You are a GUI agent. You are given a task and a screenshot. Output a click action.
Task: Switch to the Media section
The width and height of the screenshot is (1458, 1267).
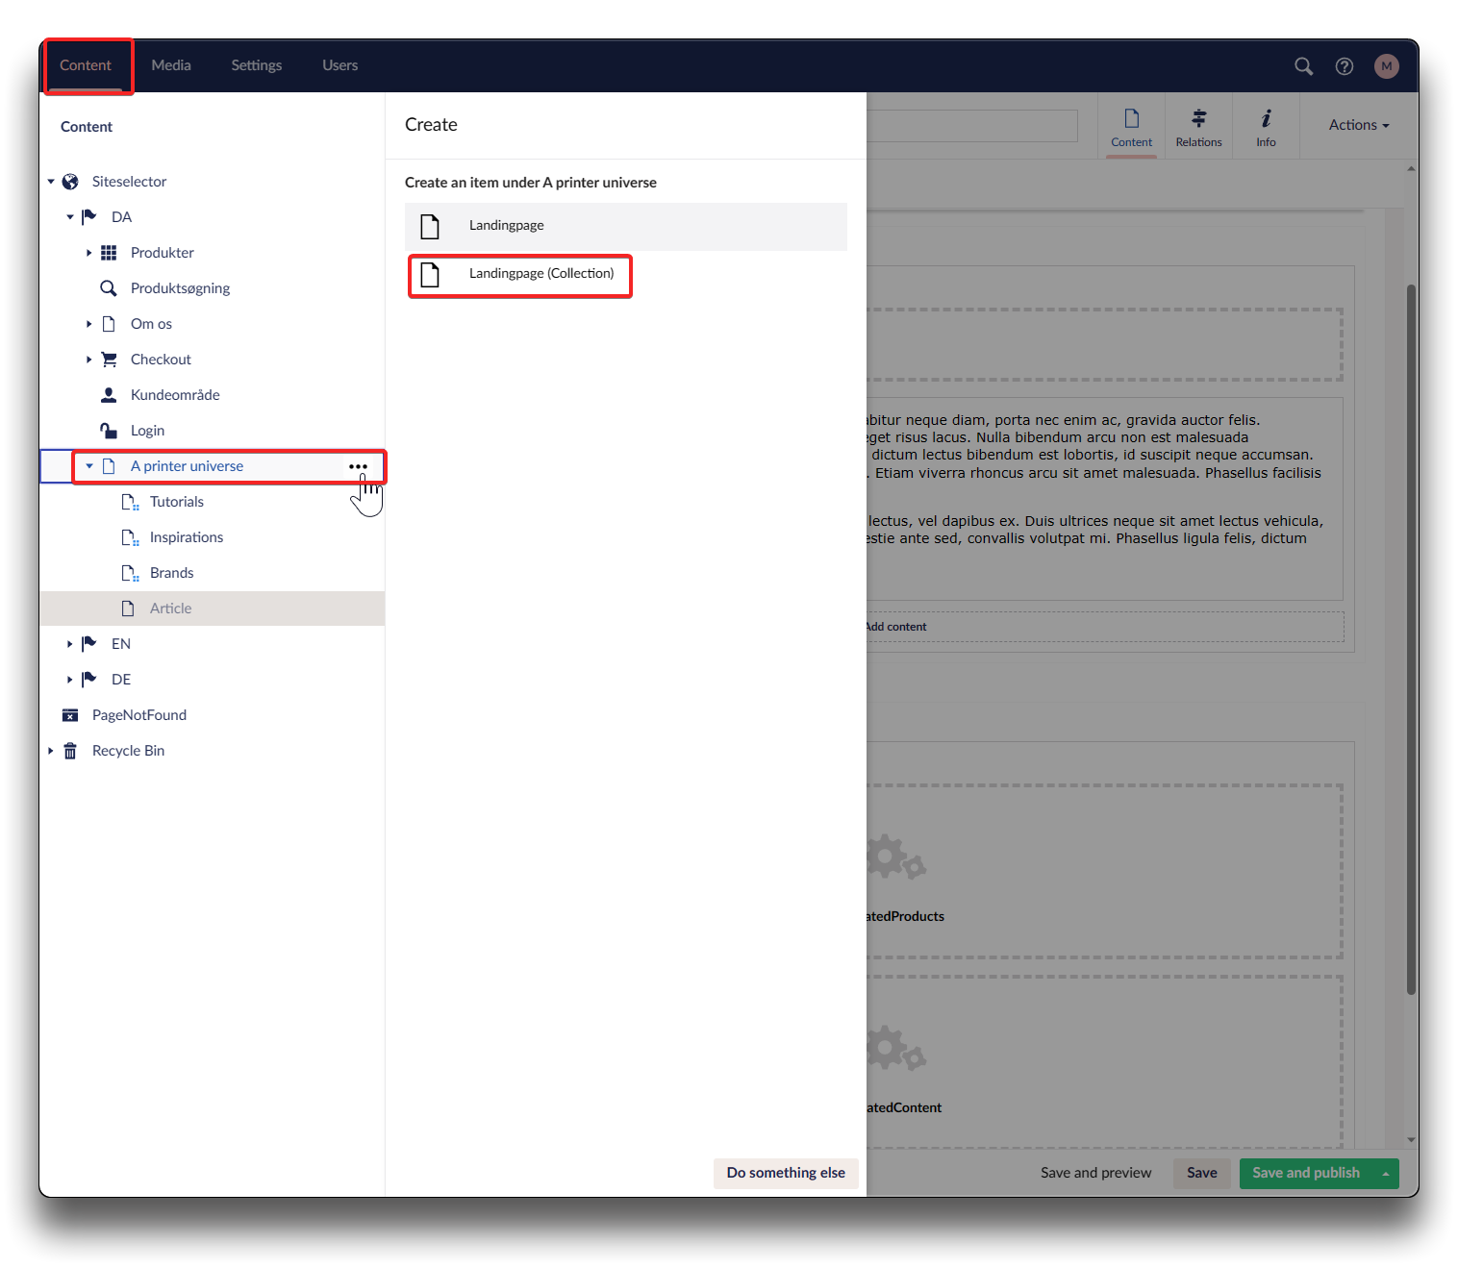pyautogui.click(x=171, y=65)
